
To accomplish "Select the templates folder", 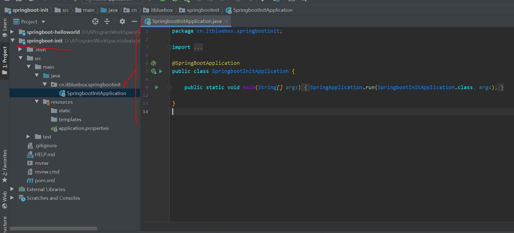I will pos(70,119).
